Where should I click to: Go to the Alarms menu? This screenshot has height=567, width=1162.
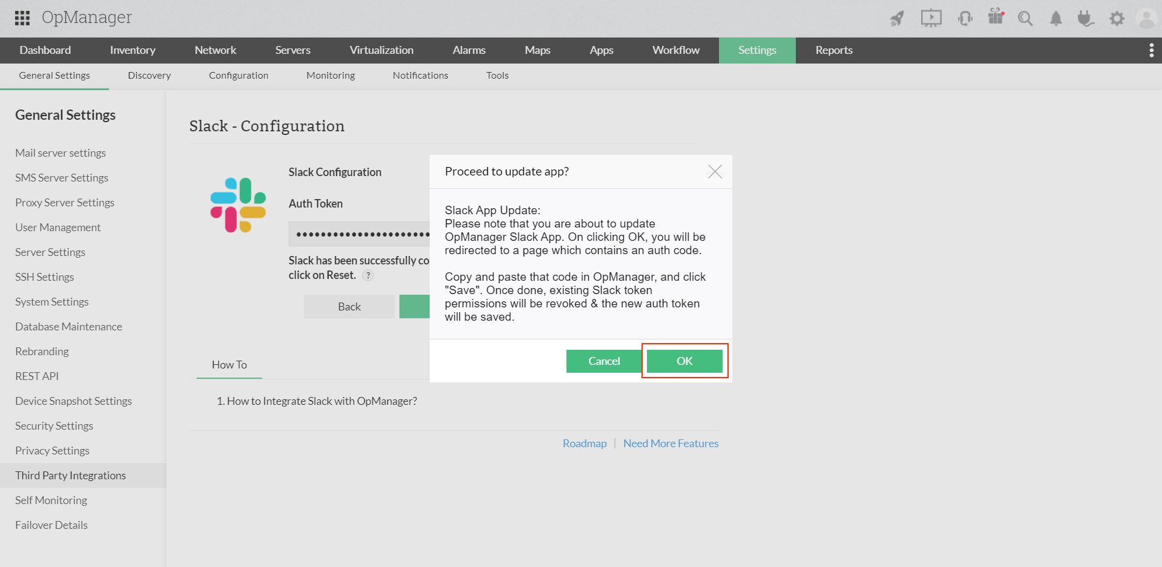tap(469, 50)
